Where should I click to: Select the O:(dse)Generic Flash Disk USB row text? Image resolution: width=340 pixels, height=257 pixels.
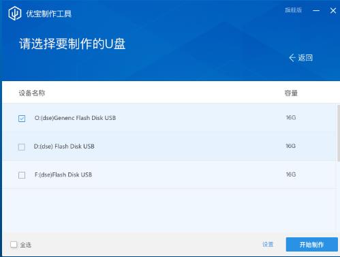(x=75, y=118)
